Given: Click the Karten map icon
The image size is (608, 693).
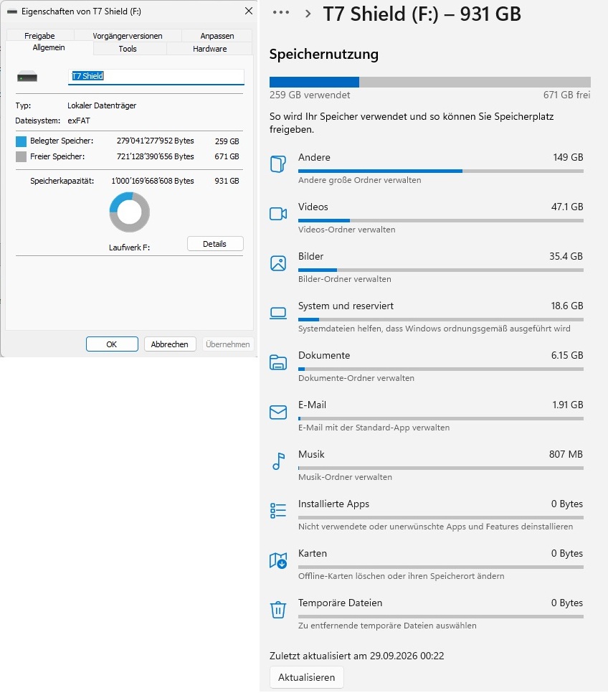Looking at the screenshot, I should (278, 560).
